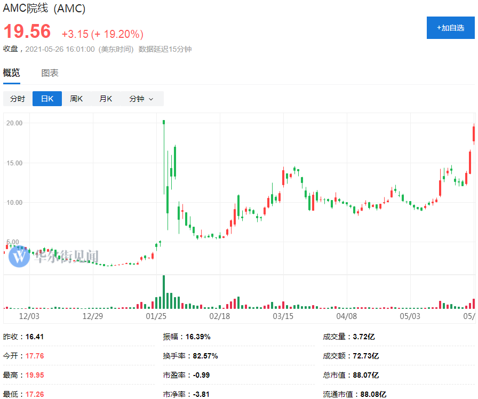Screen dimensions: 478x399
Task: Click the 市盈率 -0.99 P/E value
Action: pos(202,375)
